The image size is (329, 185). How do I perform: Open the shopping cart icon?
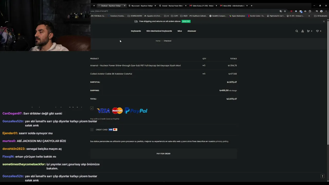click(308, 31)
